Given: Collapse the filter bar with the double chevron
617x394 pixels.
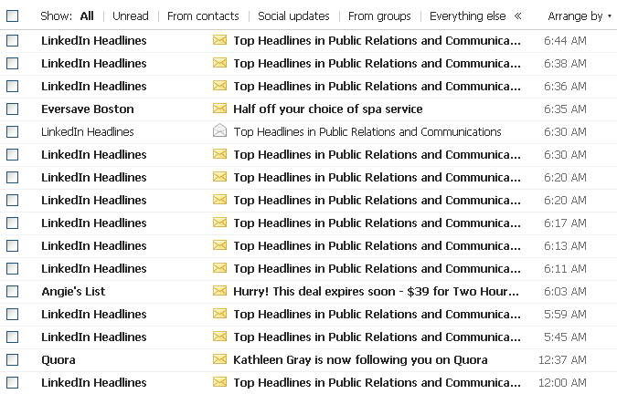Looking at the screenshot, I should click(x=518, y=16).
